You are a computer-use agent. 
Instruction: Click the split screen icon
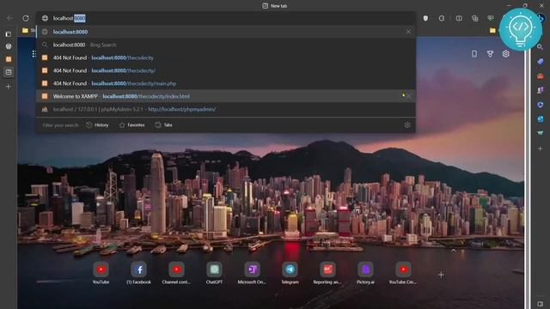point(459,18)
